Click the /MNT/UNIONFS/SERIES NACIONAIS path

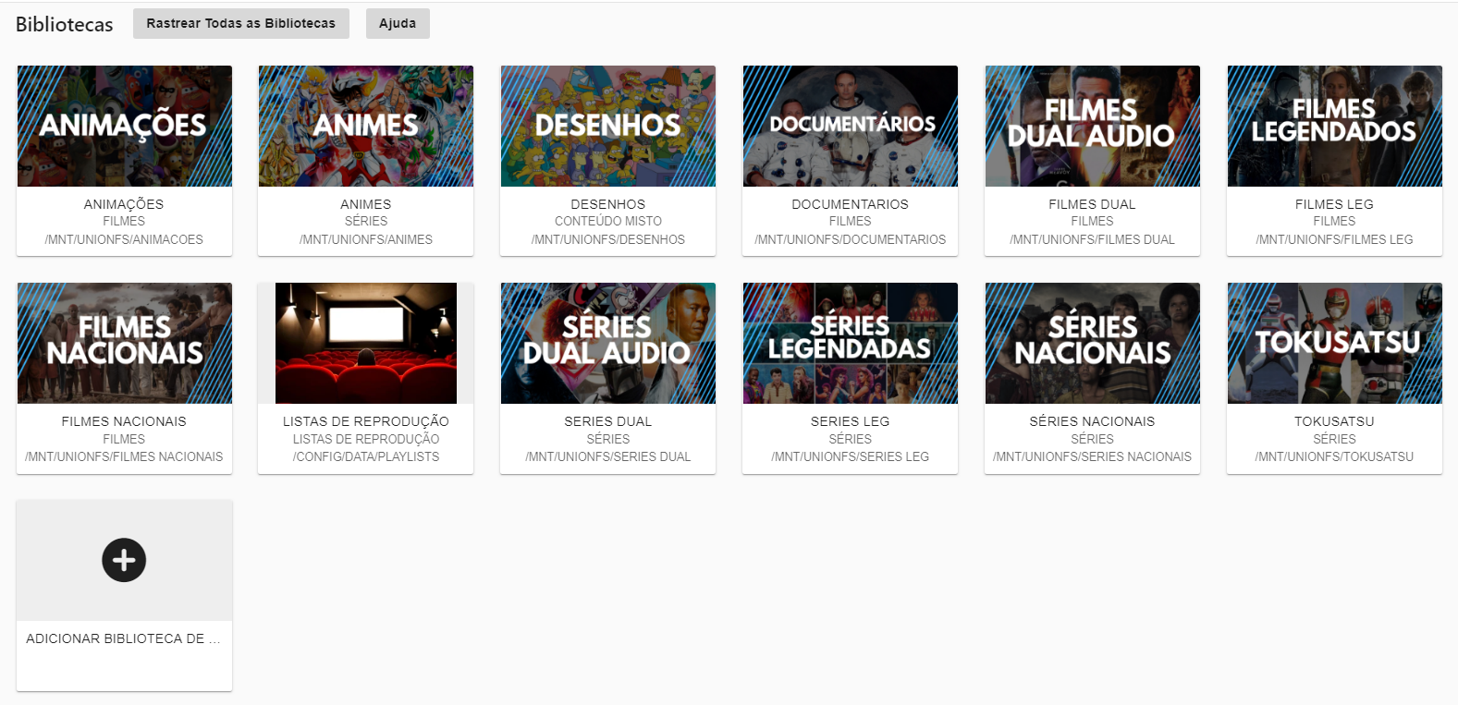tap(1093, 456)
